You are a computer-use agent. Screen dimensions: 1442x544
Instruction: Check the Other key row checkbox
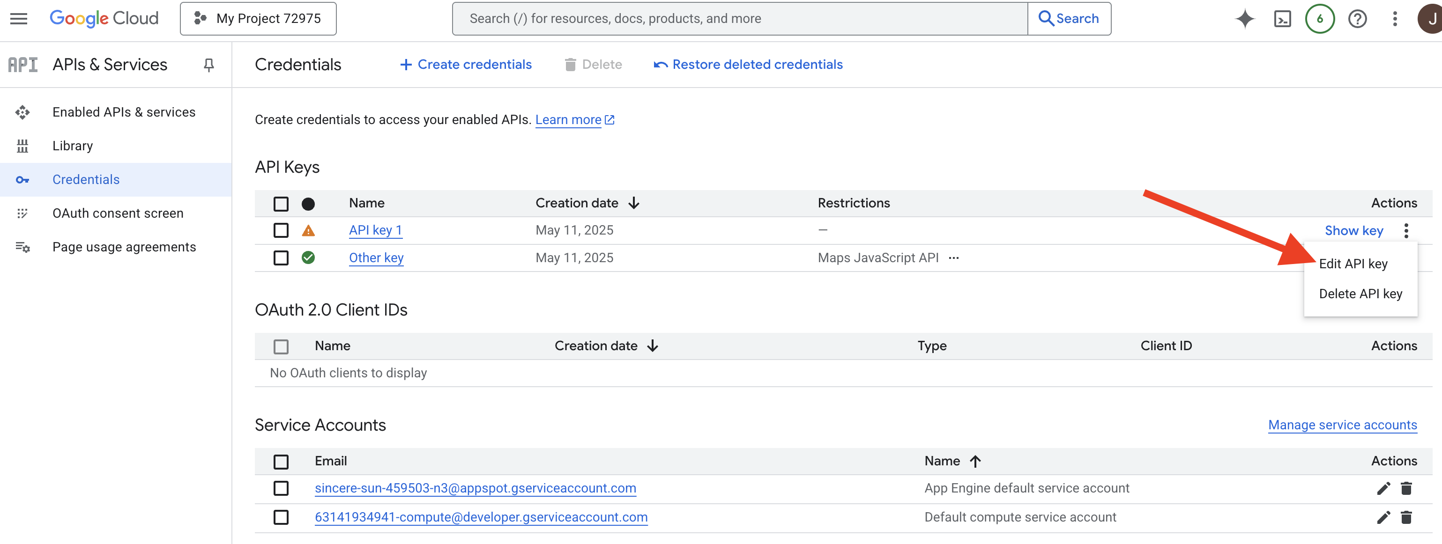(x=281, y=257)
